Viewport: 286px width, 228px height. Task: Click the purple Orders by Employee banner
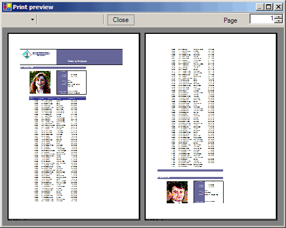tap(89, 57)
